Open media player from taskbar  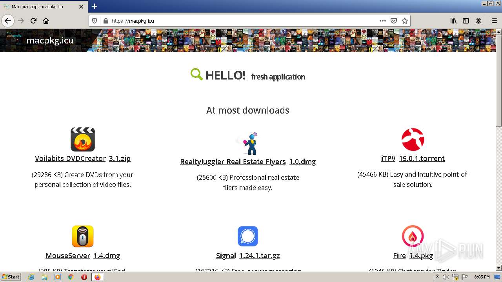point(58,277)
